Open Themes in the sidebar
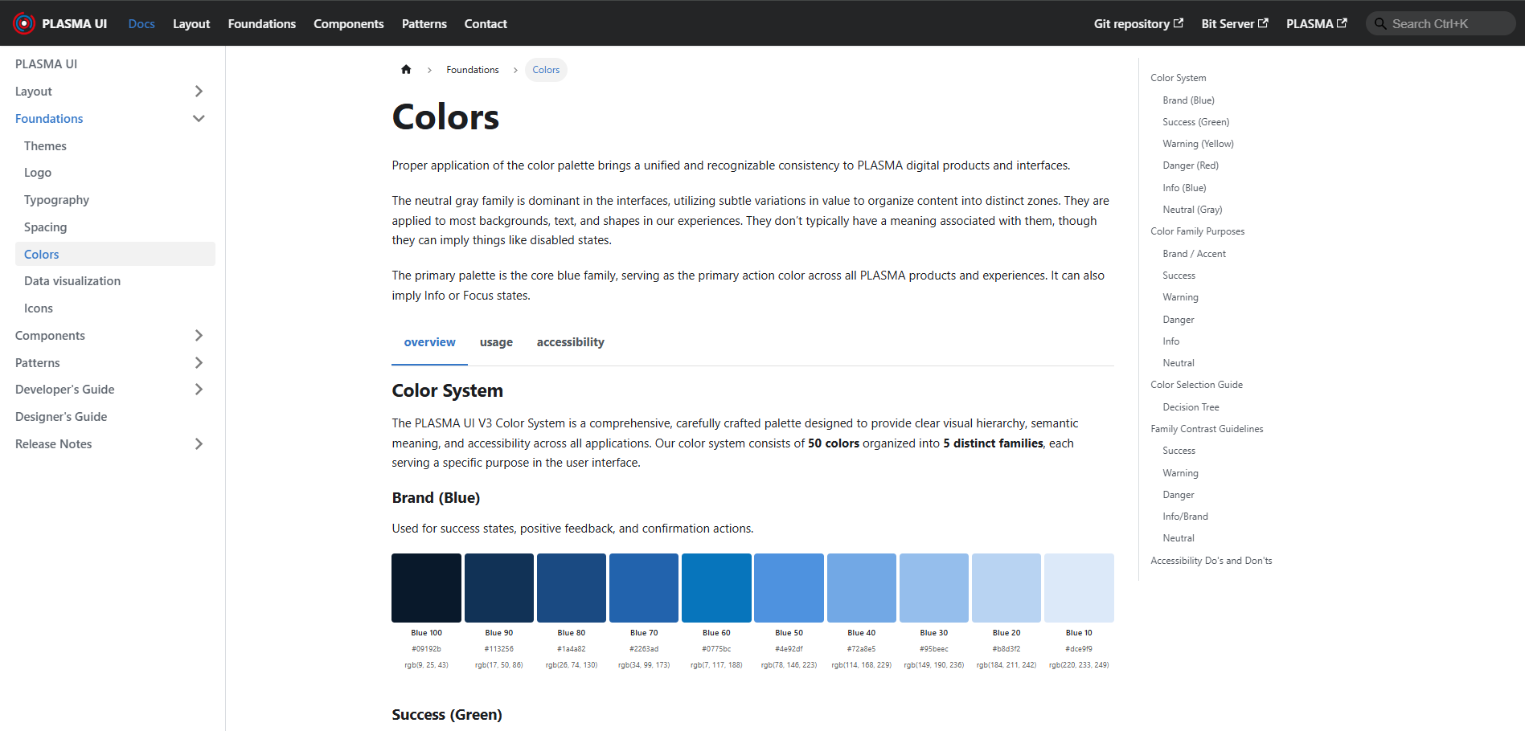 tap(45, 146)
